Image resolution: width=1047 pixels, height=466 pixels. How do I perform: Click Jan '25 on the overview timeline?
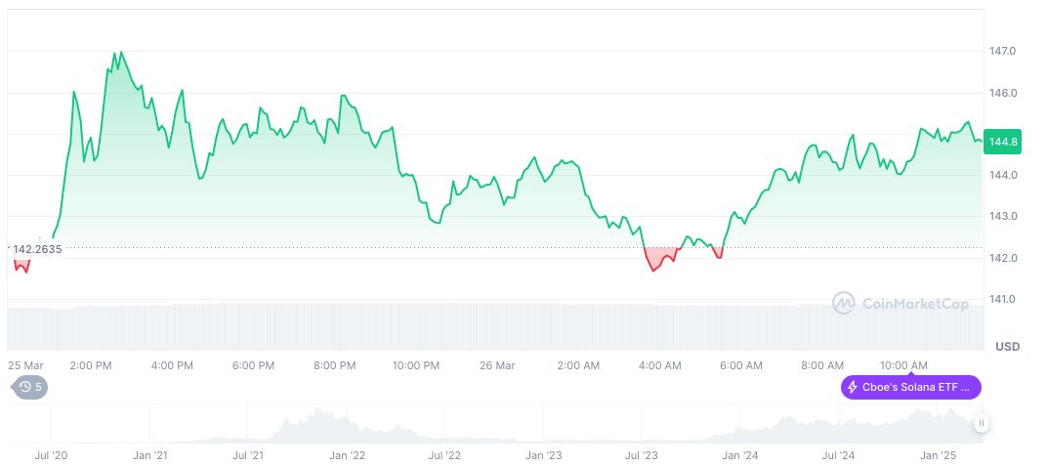(940, 455)
